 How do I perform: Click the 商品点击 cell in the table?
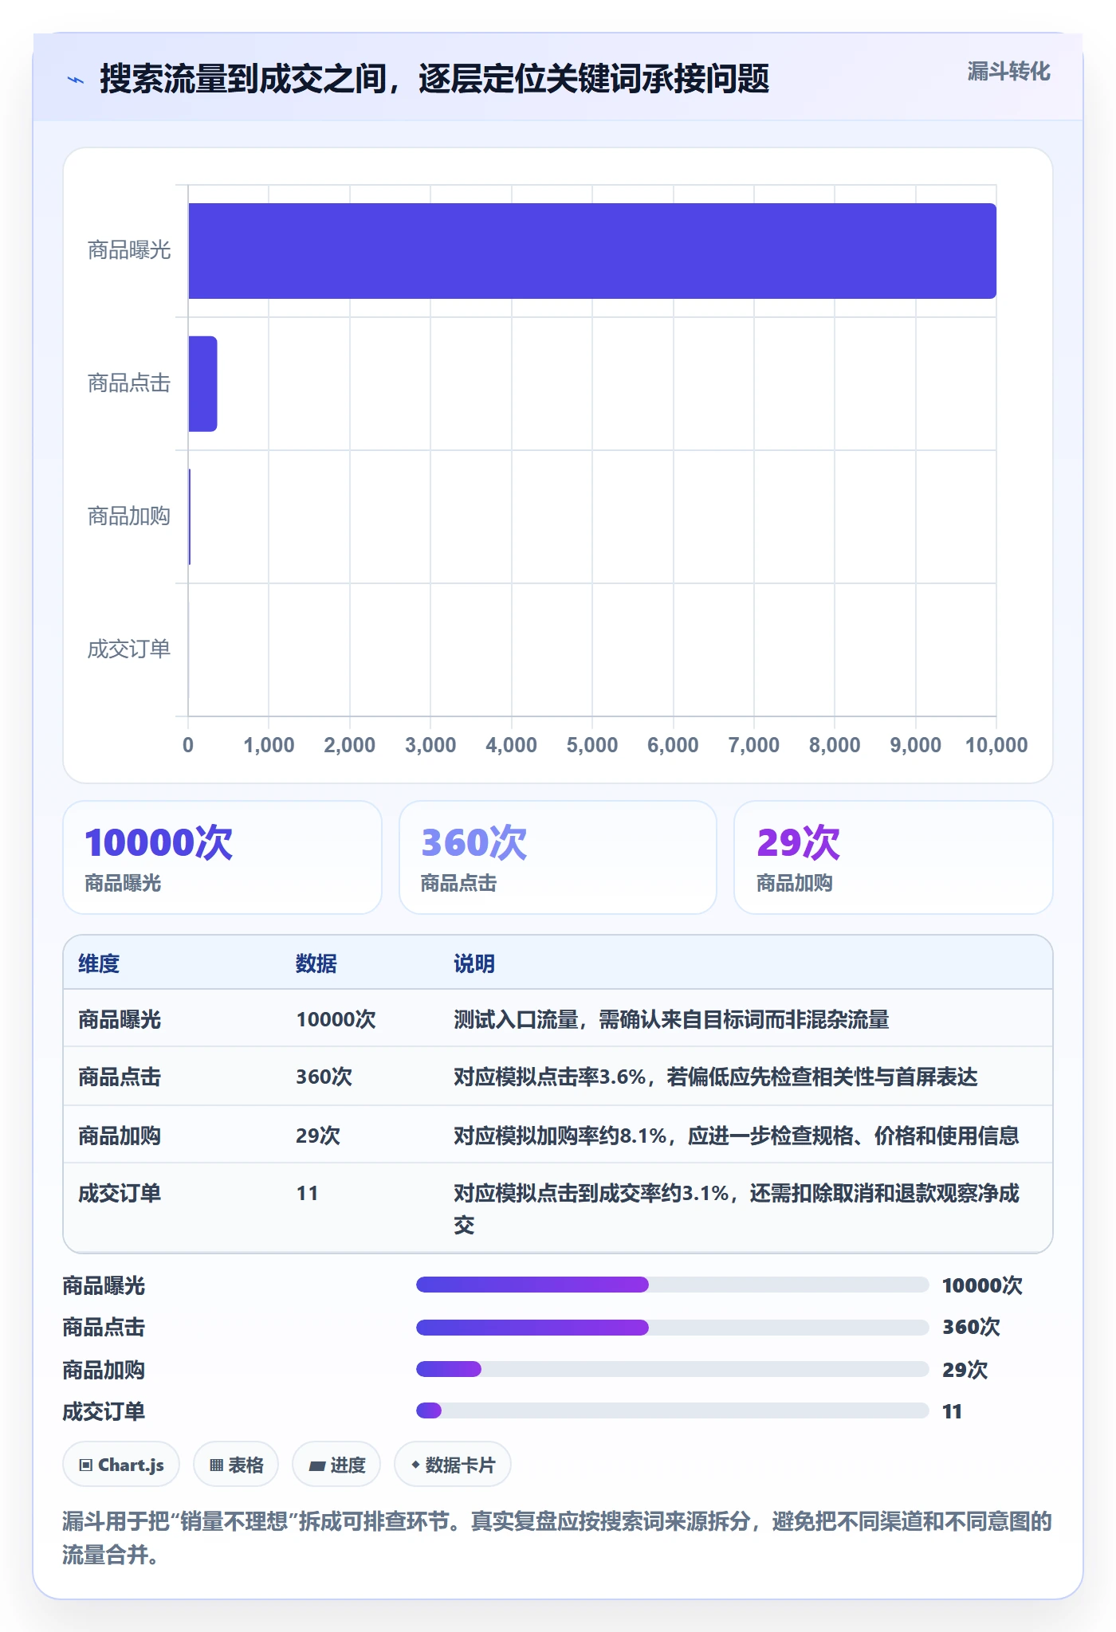click(120, 1077)
